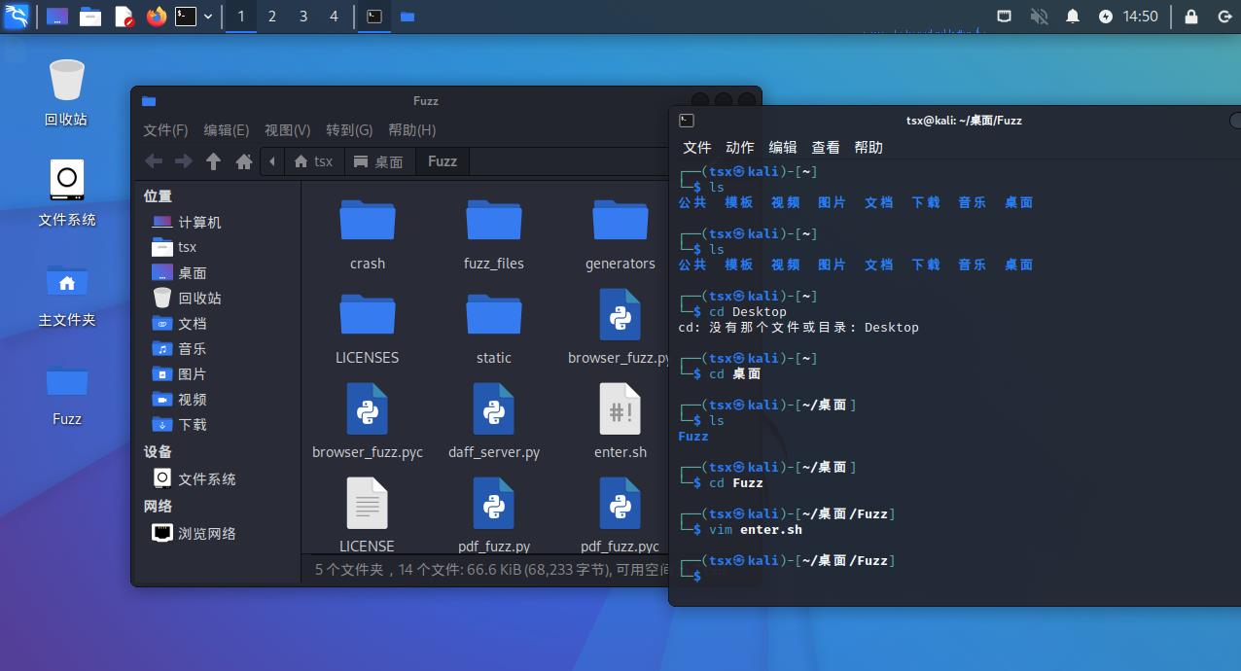
Task: Click the 桌面 path bar button
Action: point(378,161)
